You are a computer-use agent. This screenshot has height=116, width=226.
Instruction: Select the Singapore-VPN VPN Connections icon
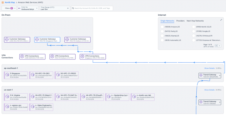pos(82,57)
